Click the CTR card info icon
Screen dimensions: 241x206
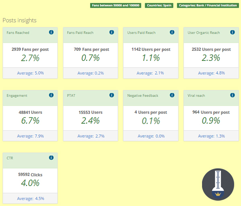click(x=51, y=158)
